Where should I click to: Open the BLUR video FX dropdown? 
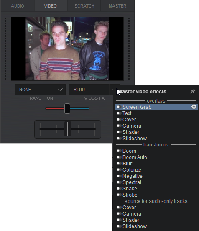click(x=91, y=90)
